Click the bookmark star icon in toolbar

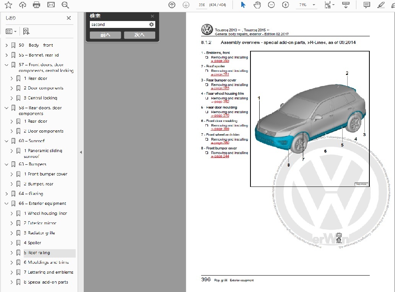[8, 5]
